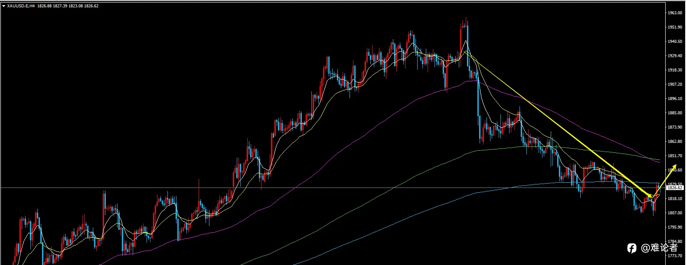Click the 1940.50 price scale label

point(675,42)
